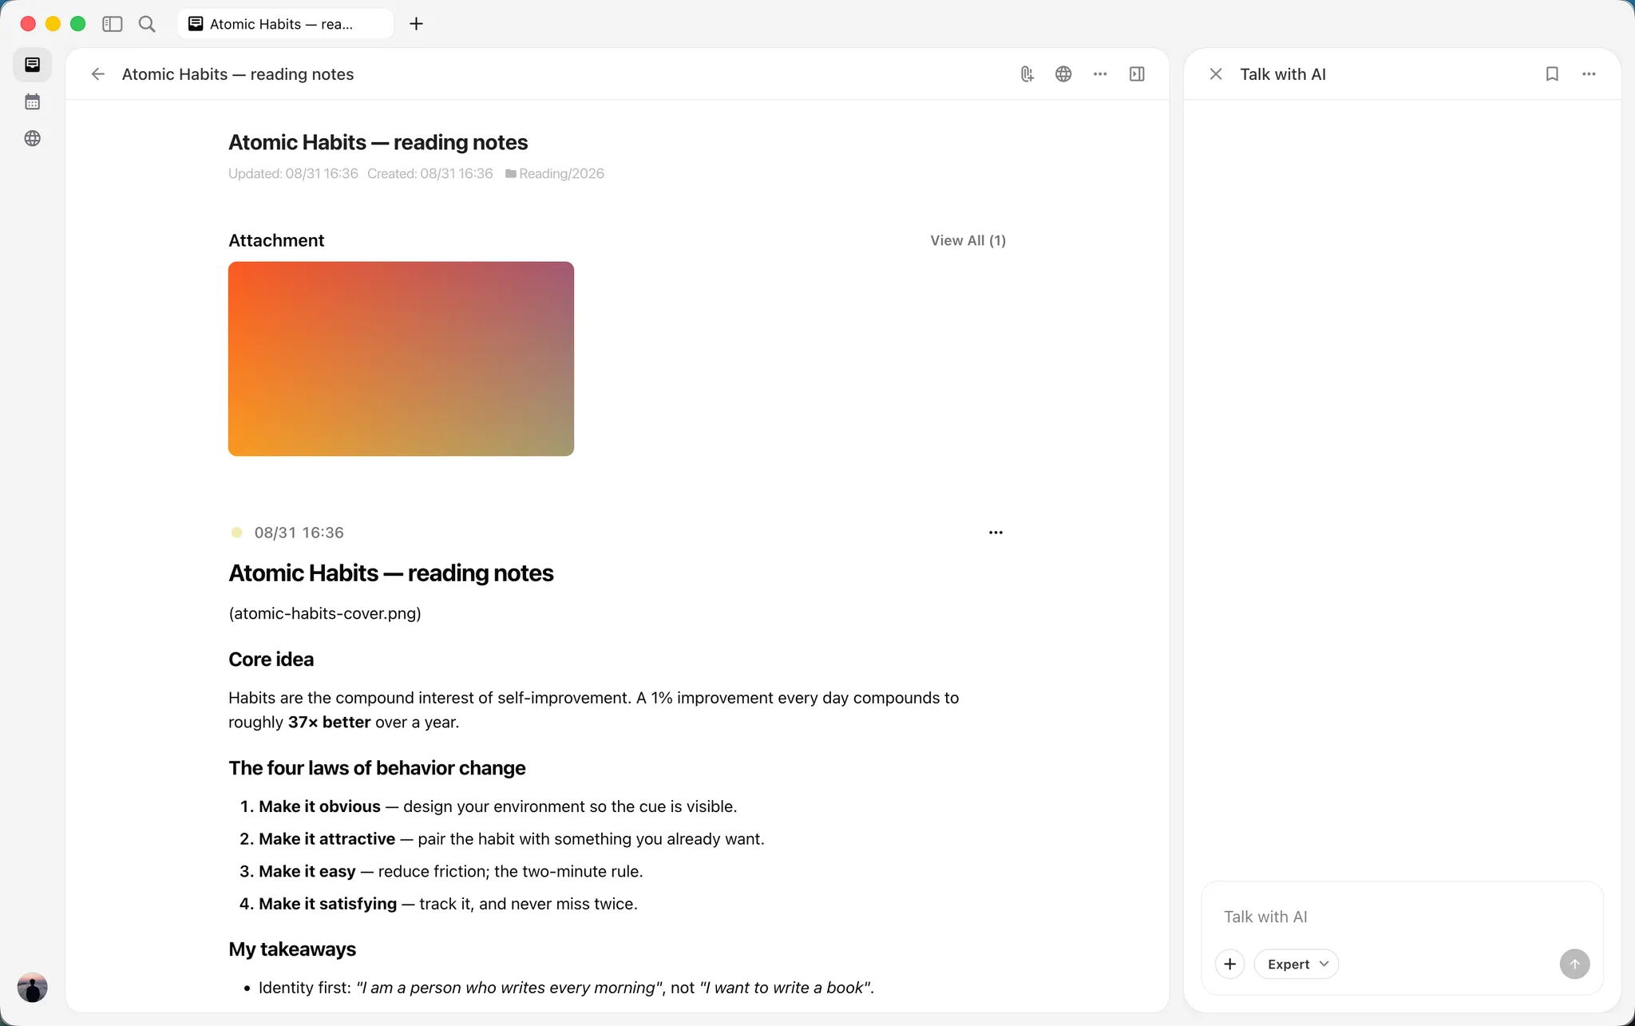
Task: Open search with magnifier icon
Action: [147, 24]
